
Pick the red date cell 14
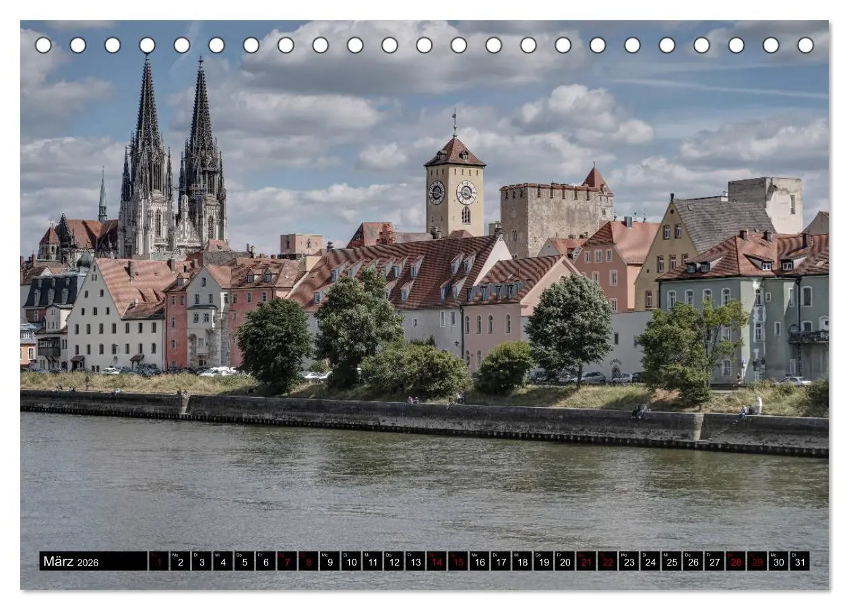pyautogui.click(x=436, y=561)
